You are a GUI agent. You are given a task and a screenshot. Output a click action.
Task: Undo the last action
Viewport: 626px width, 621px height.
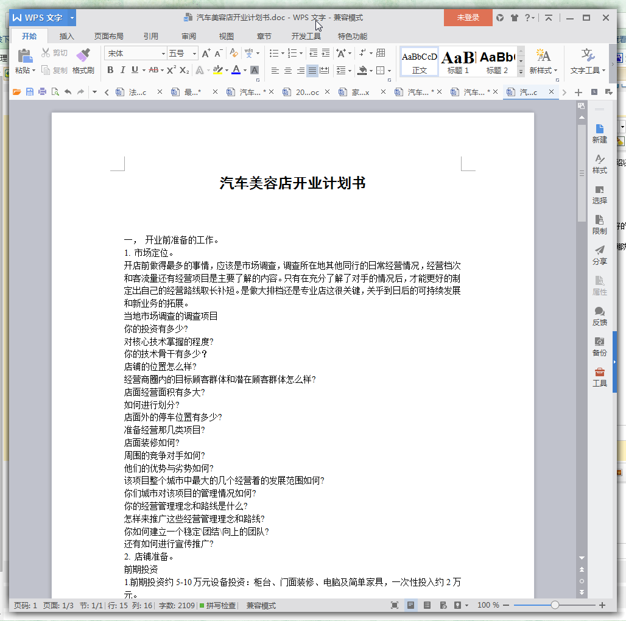68,92
